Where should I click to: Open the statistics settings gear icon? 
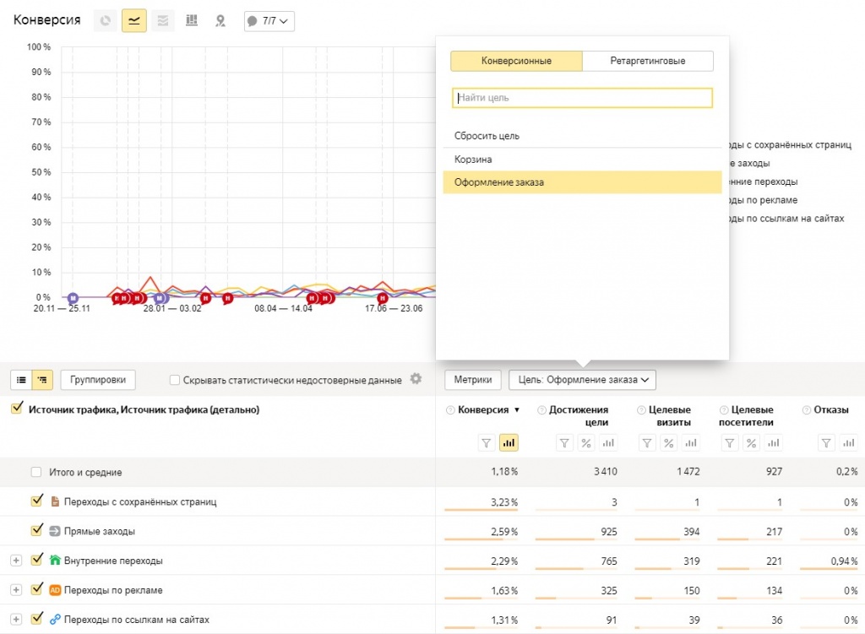tap(416, 379)
